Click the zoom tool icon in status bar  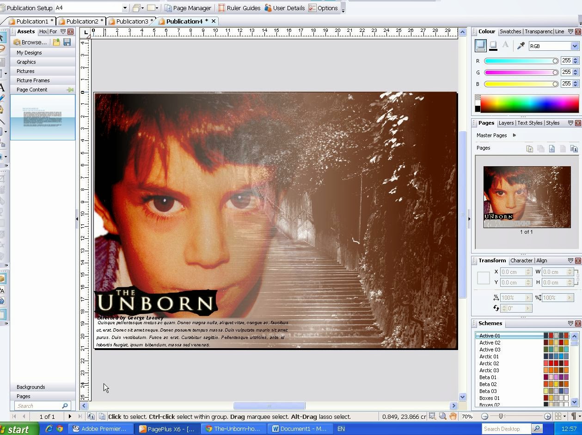(x=442, y=417)
